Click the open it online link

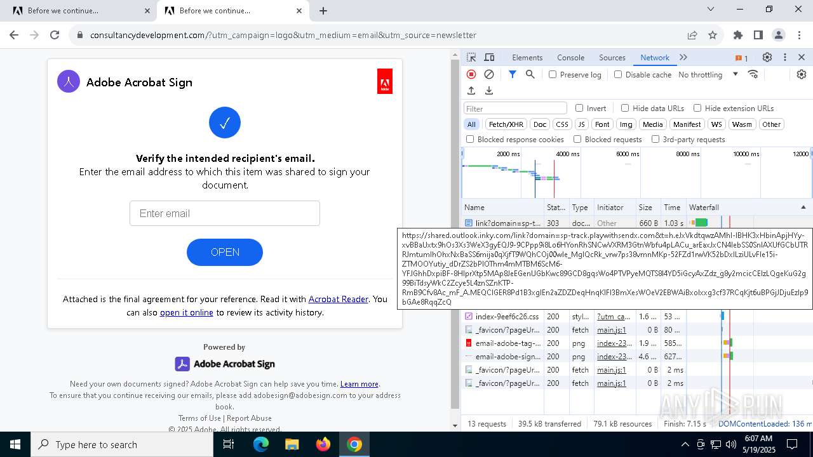(x=187, y=312)
